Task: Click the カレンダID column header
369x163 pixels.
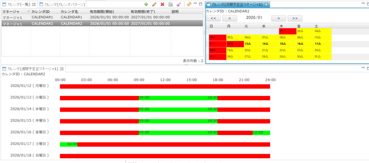Action: pos(45,11)
